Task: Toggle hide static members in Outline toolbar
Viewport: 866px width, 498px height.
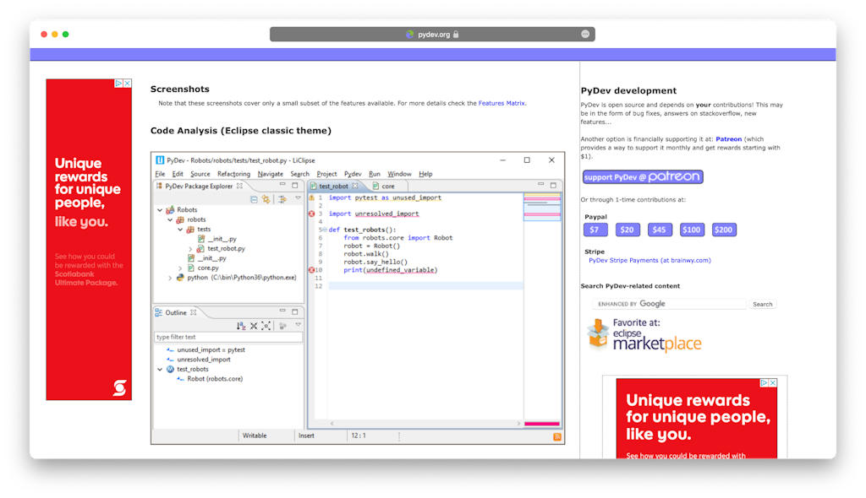Action: click(282, 326)
